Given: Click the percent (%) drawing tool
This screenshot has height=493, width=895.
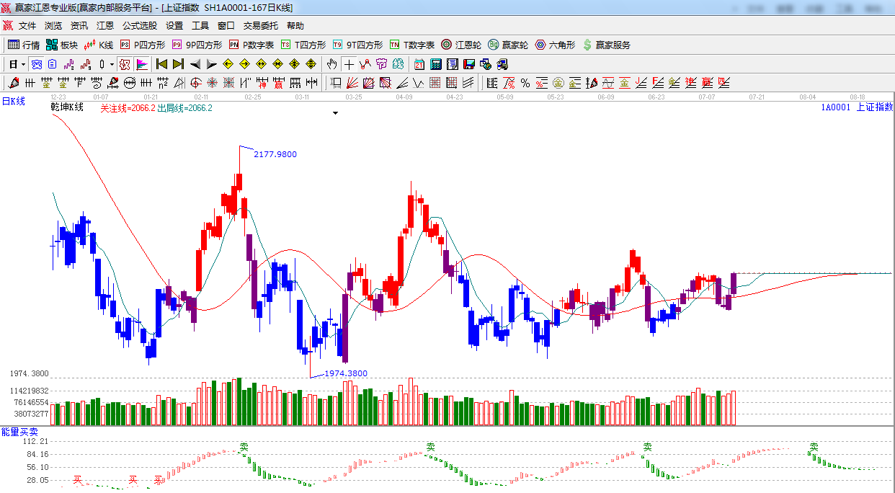Looking at the screenshot, I should point(525,83).
